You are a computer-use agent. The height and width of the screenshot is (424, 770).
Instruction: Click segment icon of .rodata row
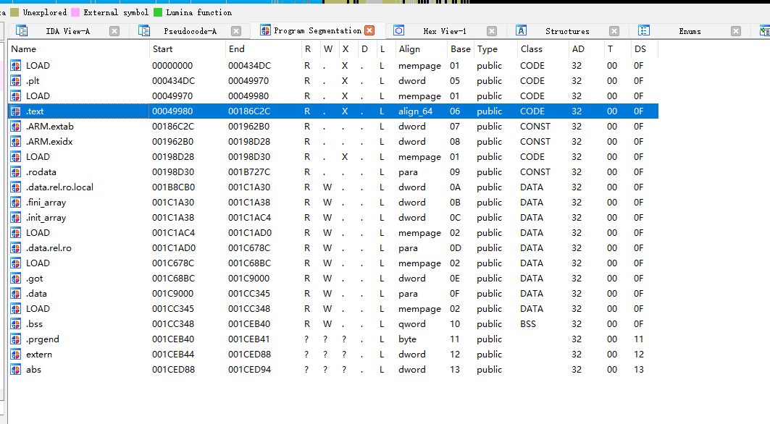[x=16, y=172]
